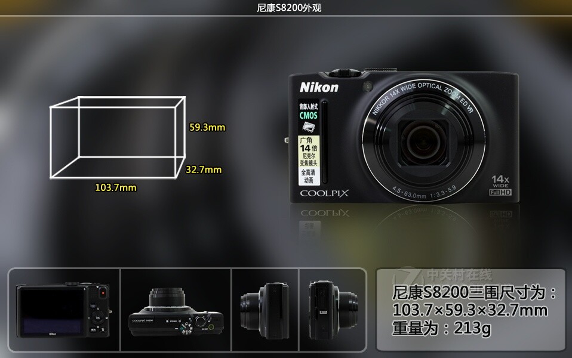
Task: Click the main Nikon S8200 front image
Action: click(403, 135)
